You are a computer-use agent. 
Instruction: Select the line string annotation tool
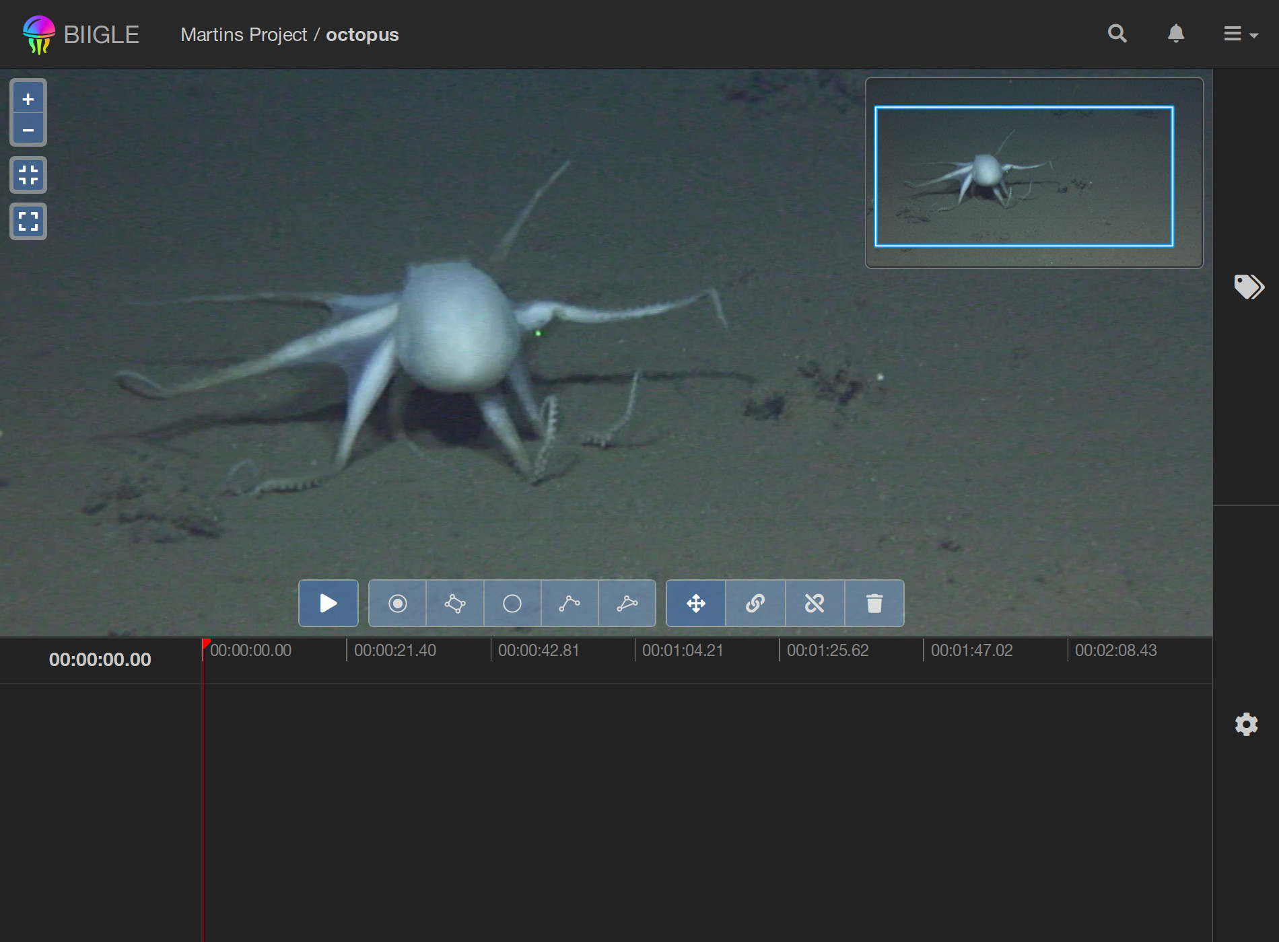pos(569,603)
